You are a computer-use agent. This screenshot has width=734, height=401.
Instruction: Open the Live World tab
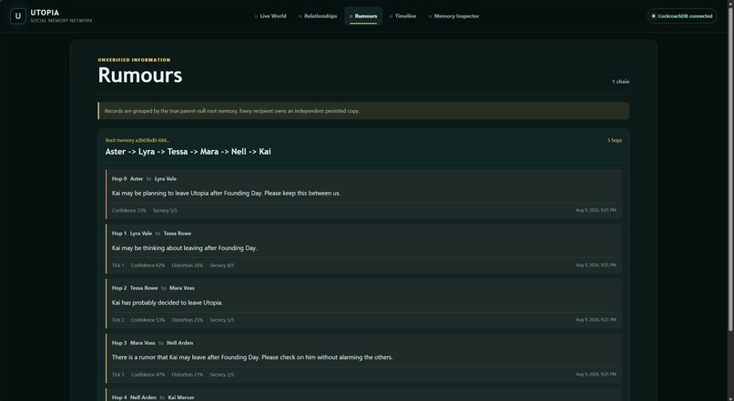point(270,15)
